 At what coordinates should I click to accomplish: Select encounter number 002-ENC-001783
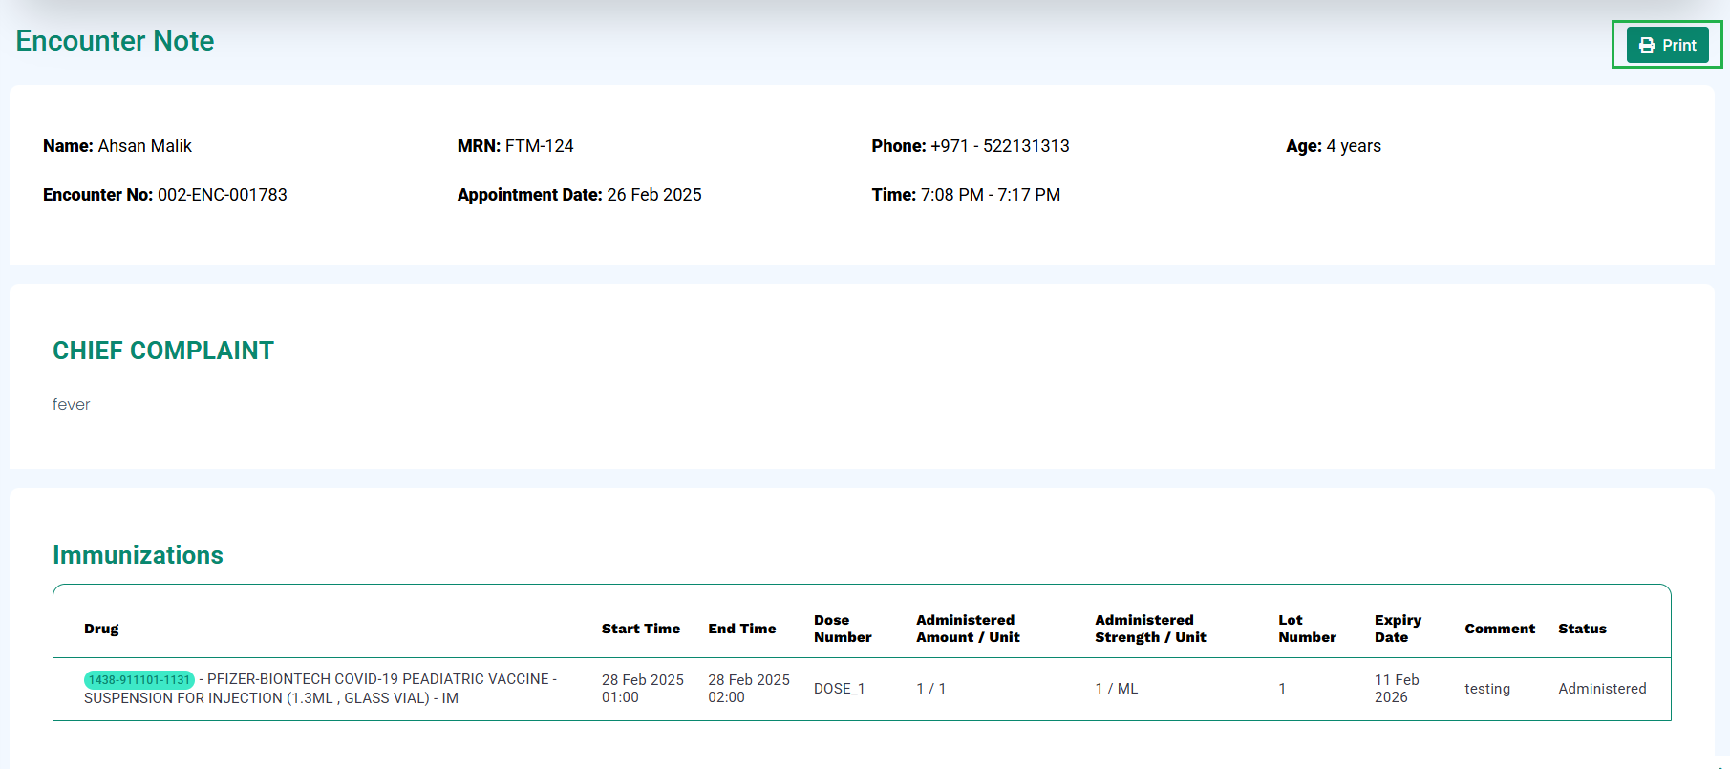tap(223, 195)
